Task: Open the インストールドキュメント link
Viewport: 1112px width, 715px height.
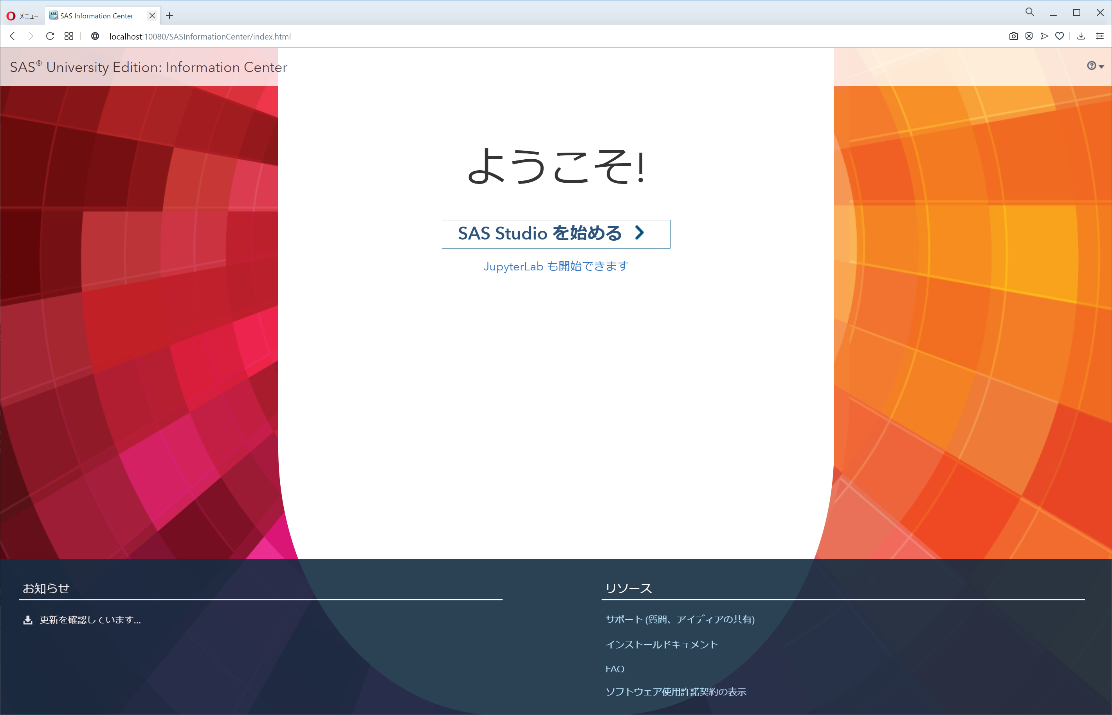Action: [661, 645]
